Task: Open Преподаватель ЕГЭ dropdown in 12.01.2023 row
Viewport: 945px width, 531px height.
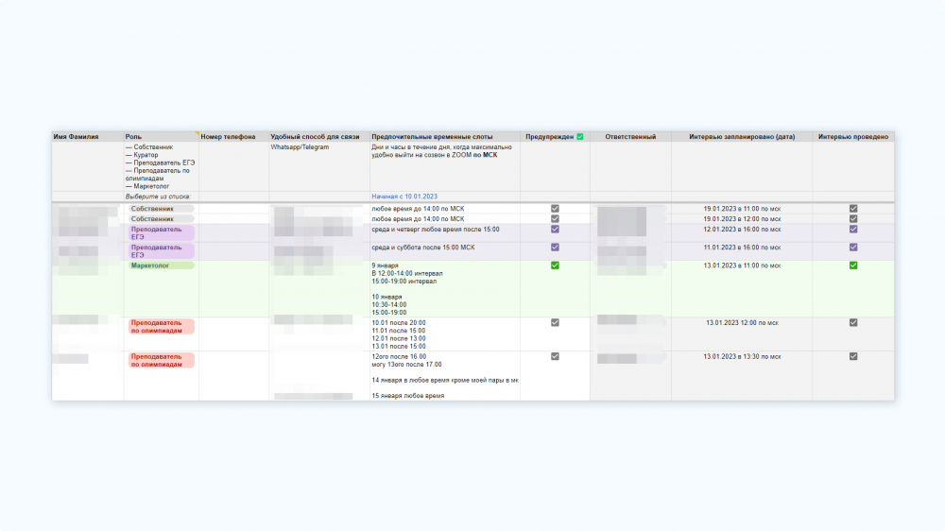Action: [x=161, y=233]
